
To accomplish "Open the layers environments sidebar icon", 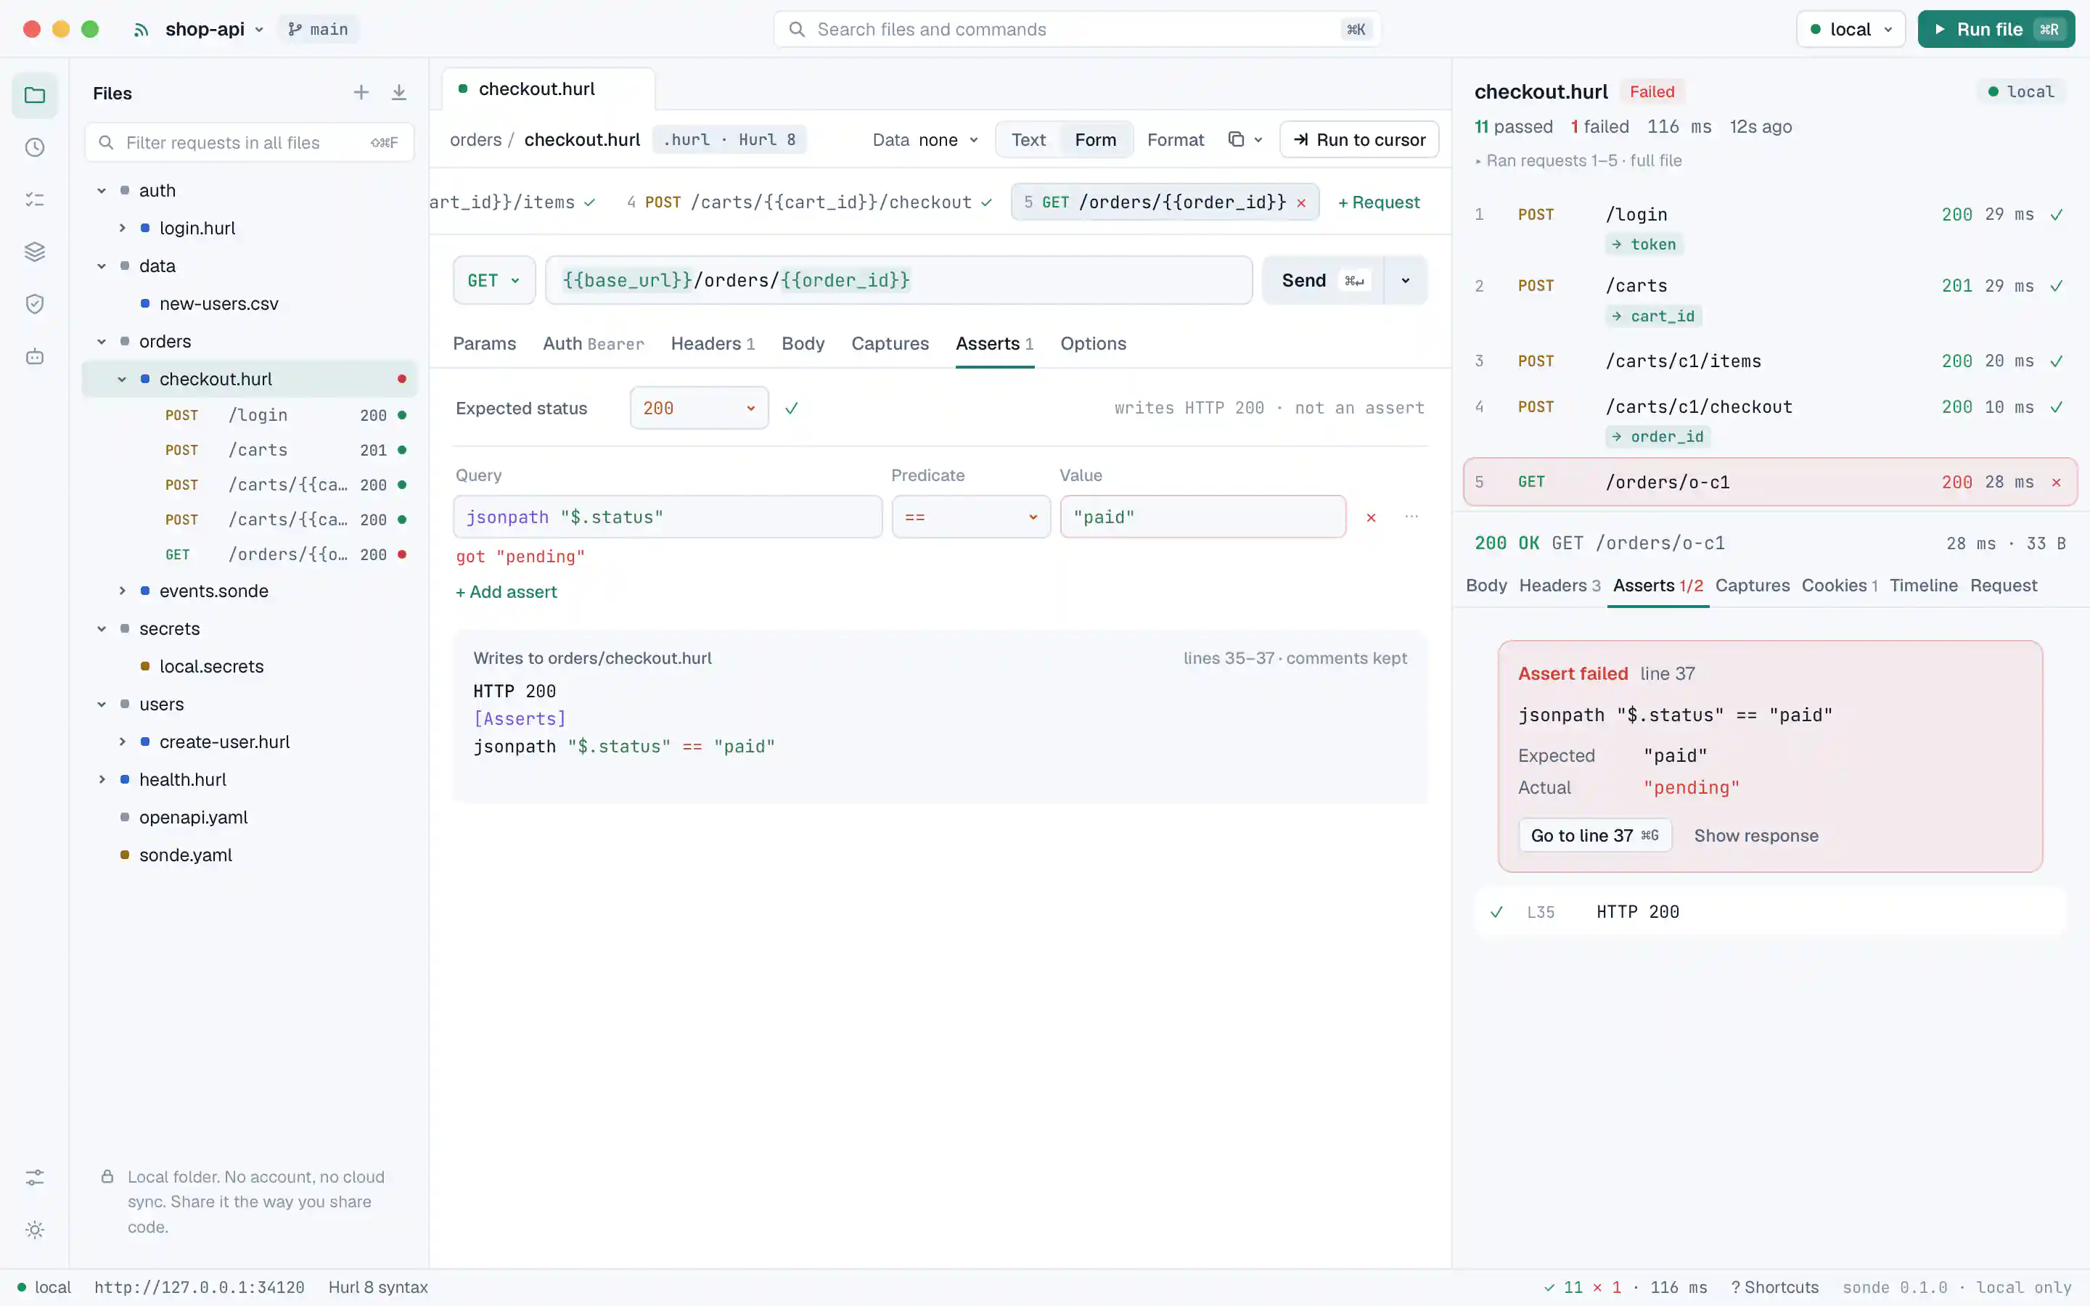I will click(x=35, y=252).
